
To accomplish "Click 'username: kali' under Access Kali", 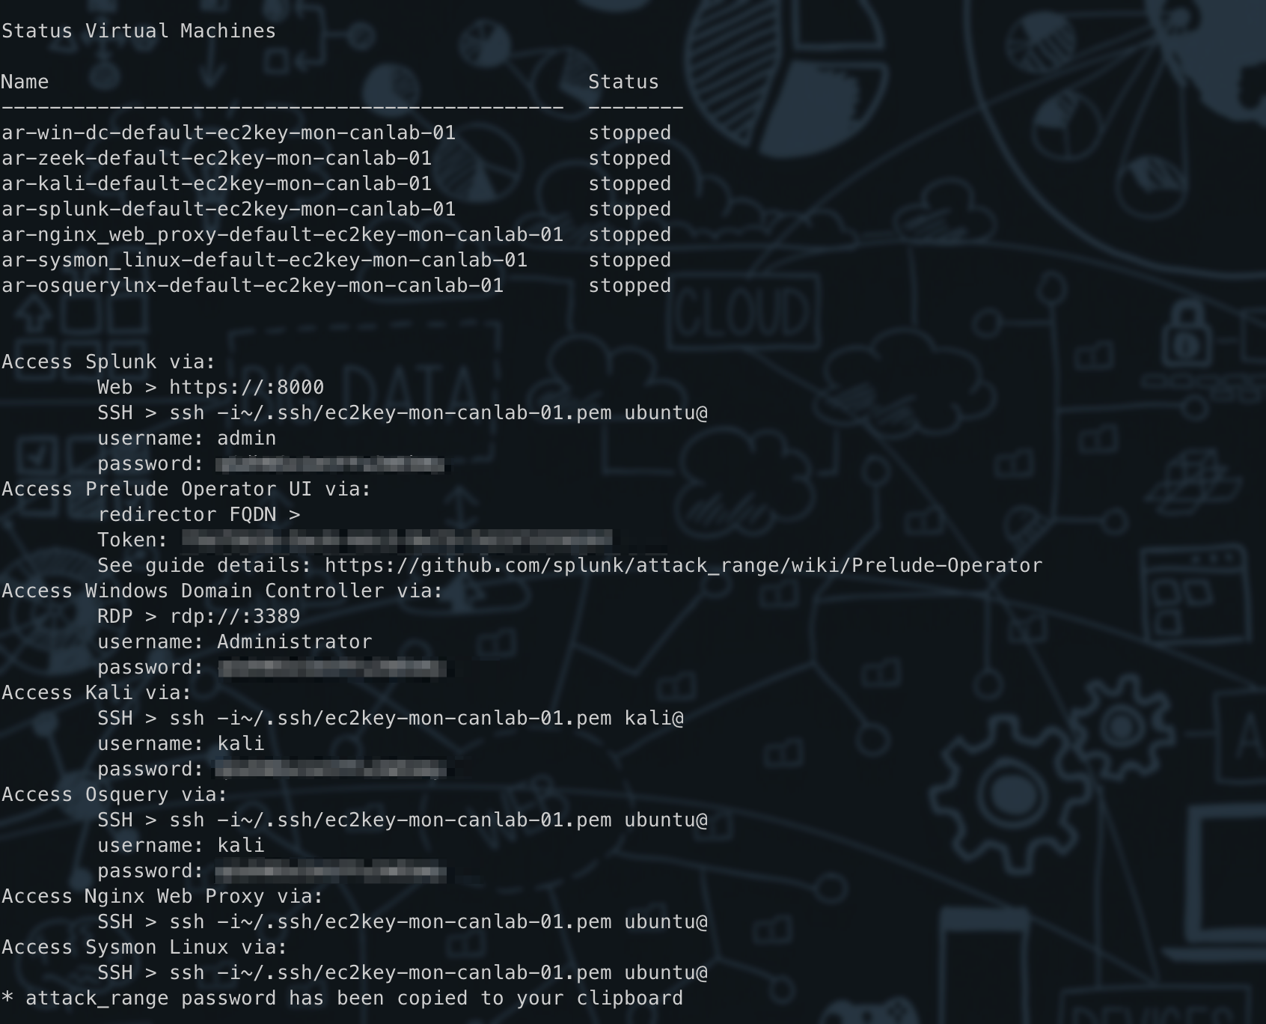I will (180, 743).
